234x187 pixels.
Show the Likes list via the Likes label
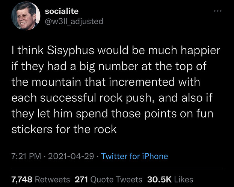point(183,180)
